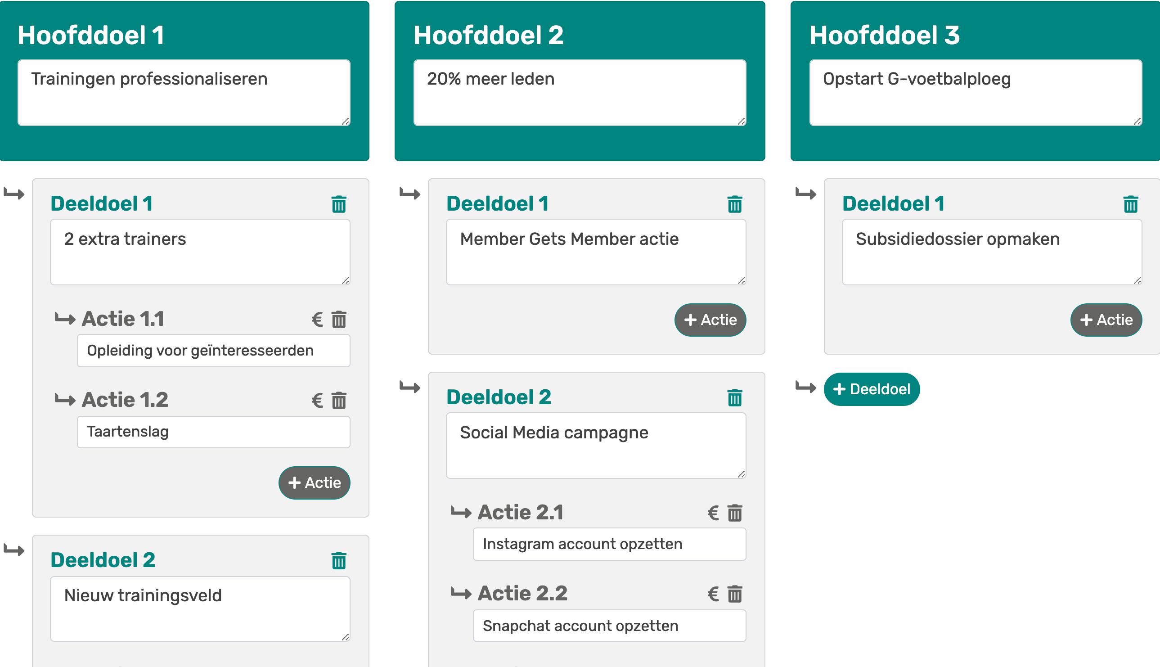Viewport: 1160px width, 667px height.
Task: Edit Hoofddoel 1 text Trainingen professionaliseren
Action: 184,92
